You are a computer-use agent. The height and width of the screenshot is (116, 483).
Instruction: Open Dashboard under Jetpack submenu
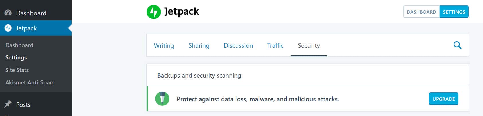tap(19, 45)
